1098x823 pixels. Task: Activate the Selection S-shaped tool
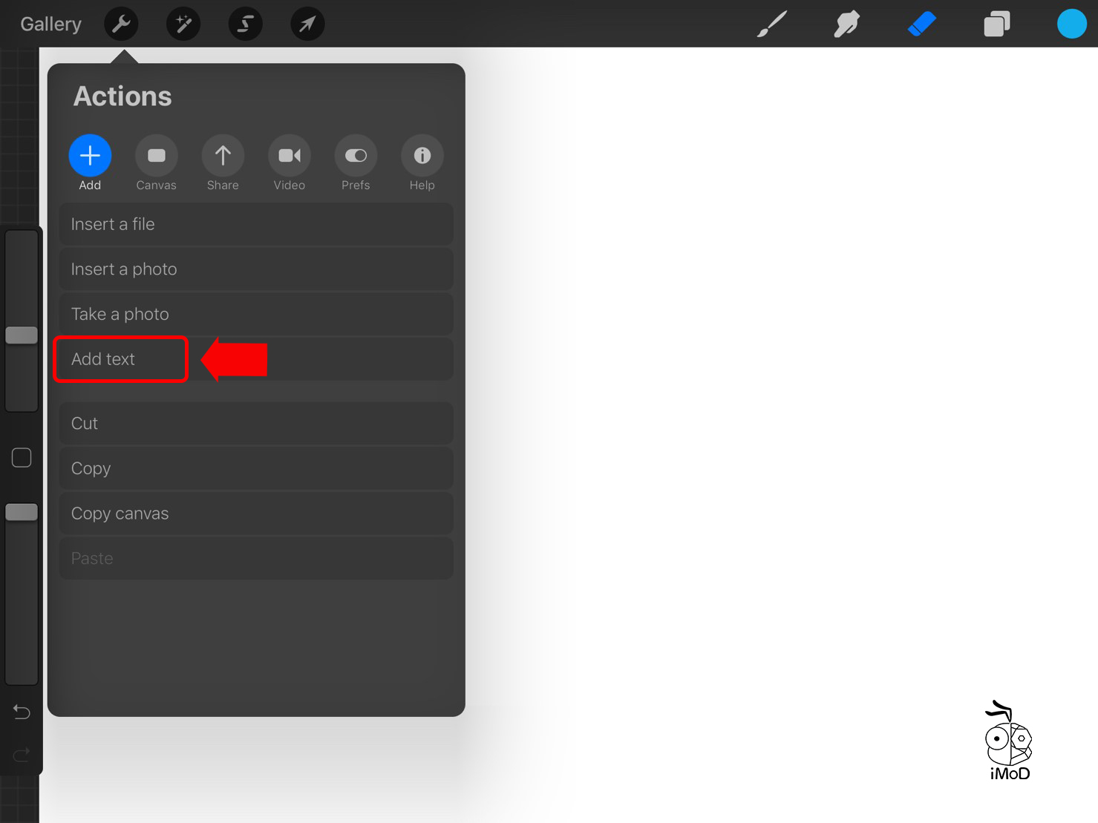coord(245,24)
